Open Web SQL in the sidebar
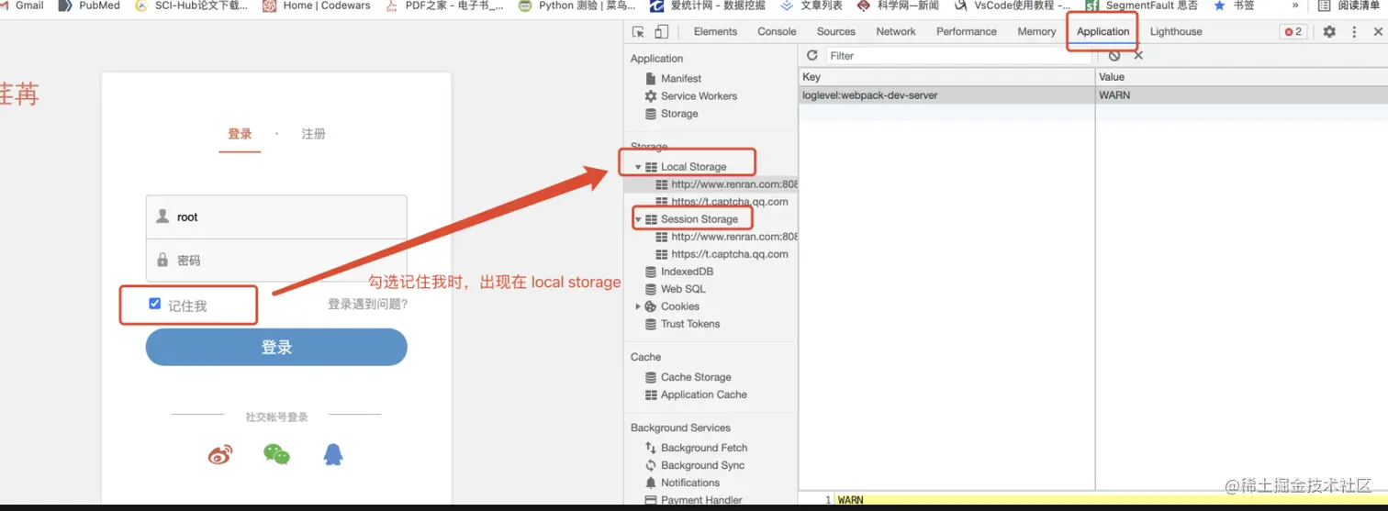This screenshot has width=1388, height=511. 675,289
